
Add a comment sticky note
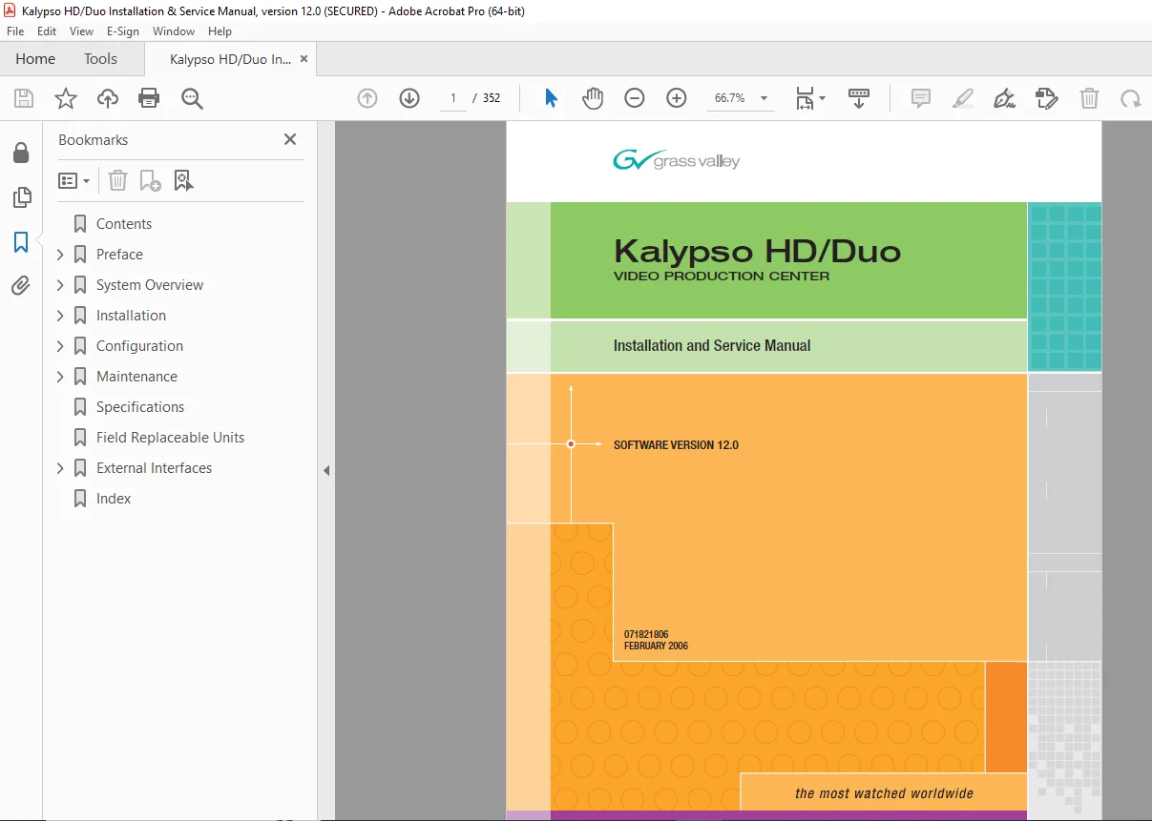pyautogui.click(x=921, y=98)
